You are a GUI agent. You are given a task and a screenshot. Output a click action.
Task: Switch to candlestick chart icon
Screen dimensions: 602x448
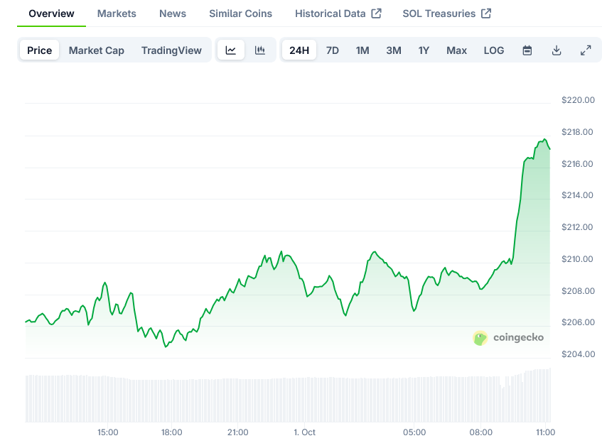(x=260, y=50)
